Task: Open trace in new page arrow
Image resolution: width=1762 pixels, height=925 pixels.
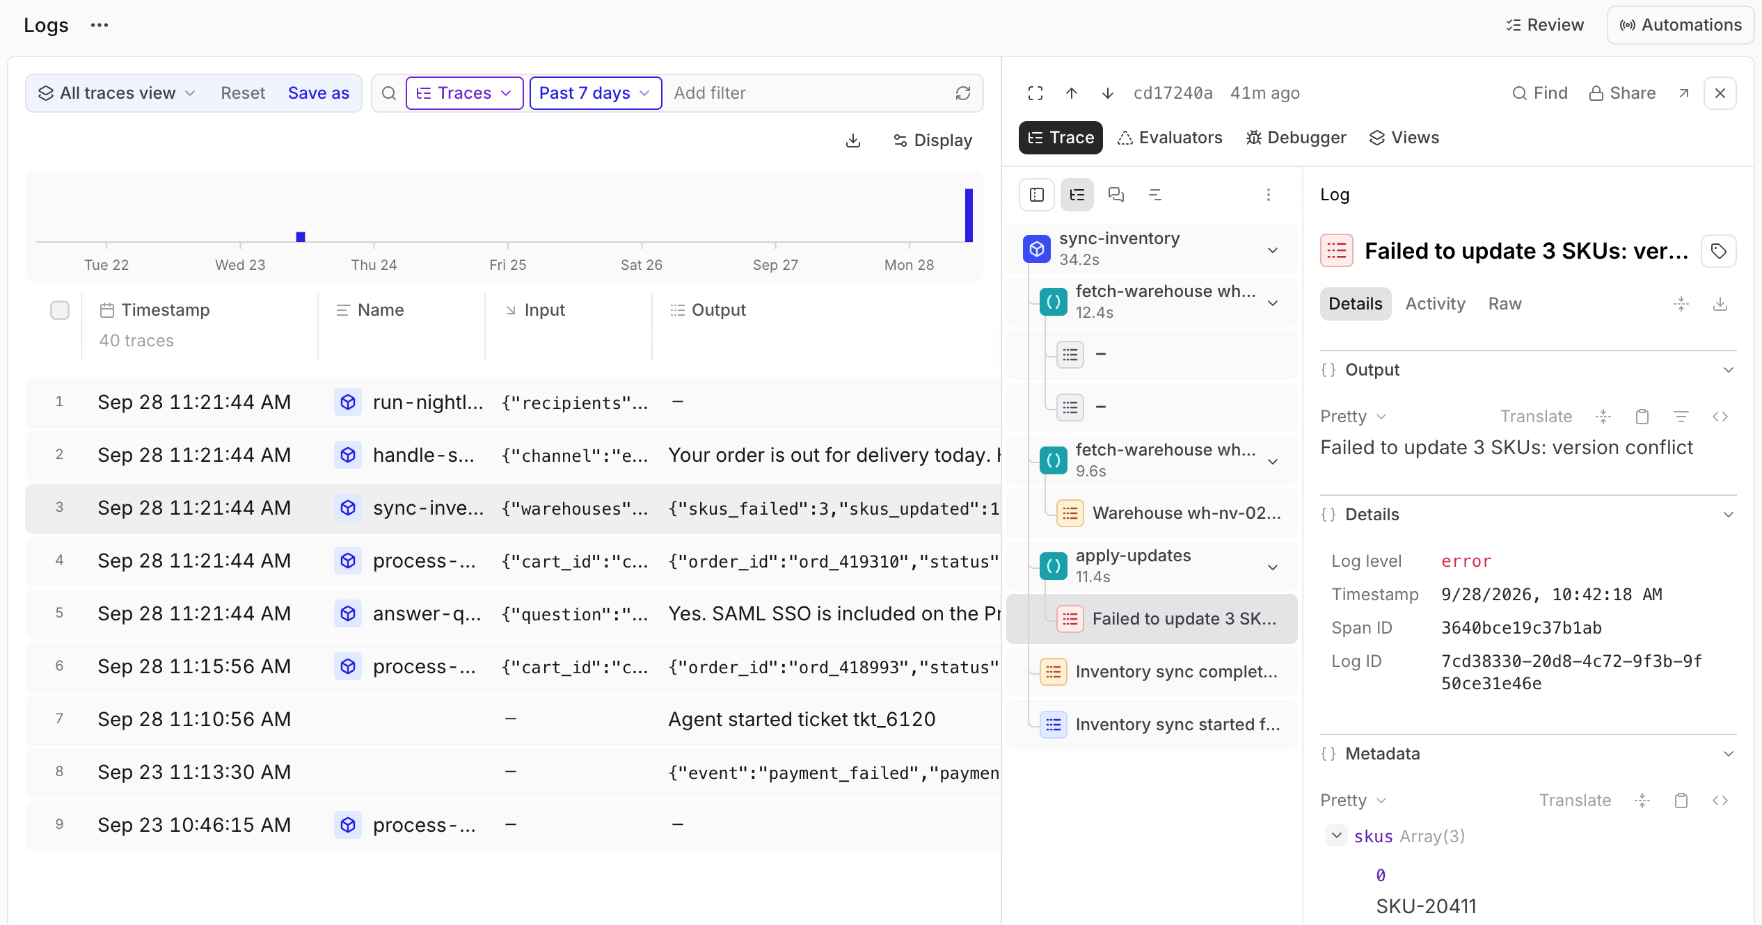Action: point(1683,93)
